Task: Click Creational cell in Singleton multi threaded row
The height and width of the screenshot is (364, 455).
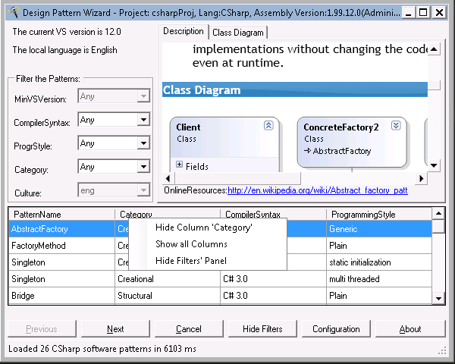Action: click(168, 279)
